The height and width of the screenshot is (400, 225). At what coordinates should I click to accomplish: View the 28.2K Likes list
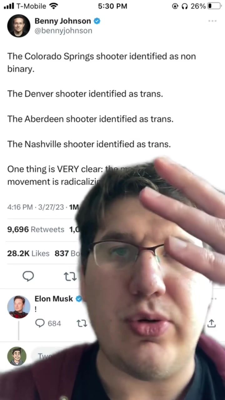tap(28, 253)
